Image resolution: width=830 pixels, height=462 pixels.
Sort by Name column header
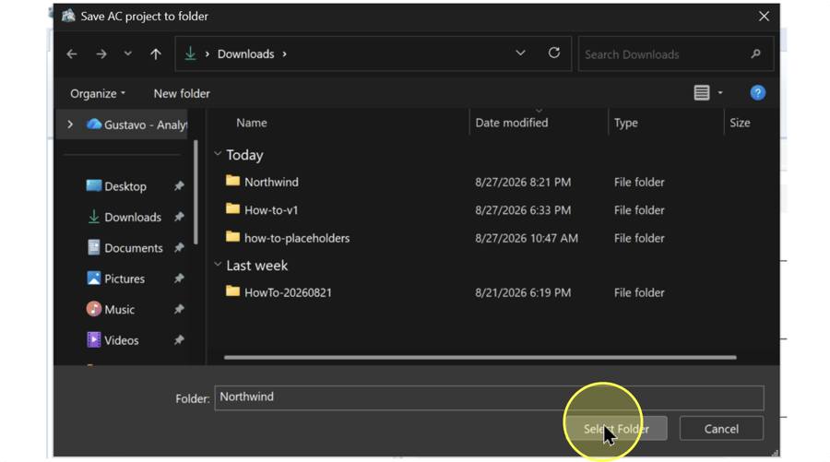(252, 123)
